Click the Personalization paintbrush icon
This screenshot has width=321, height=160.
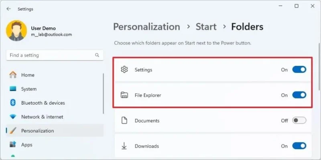(x=13, y=131)
